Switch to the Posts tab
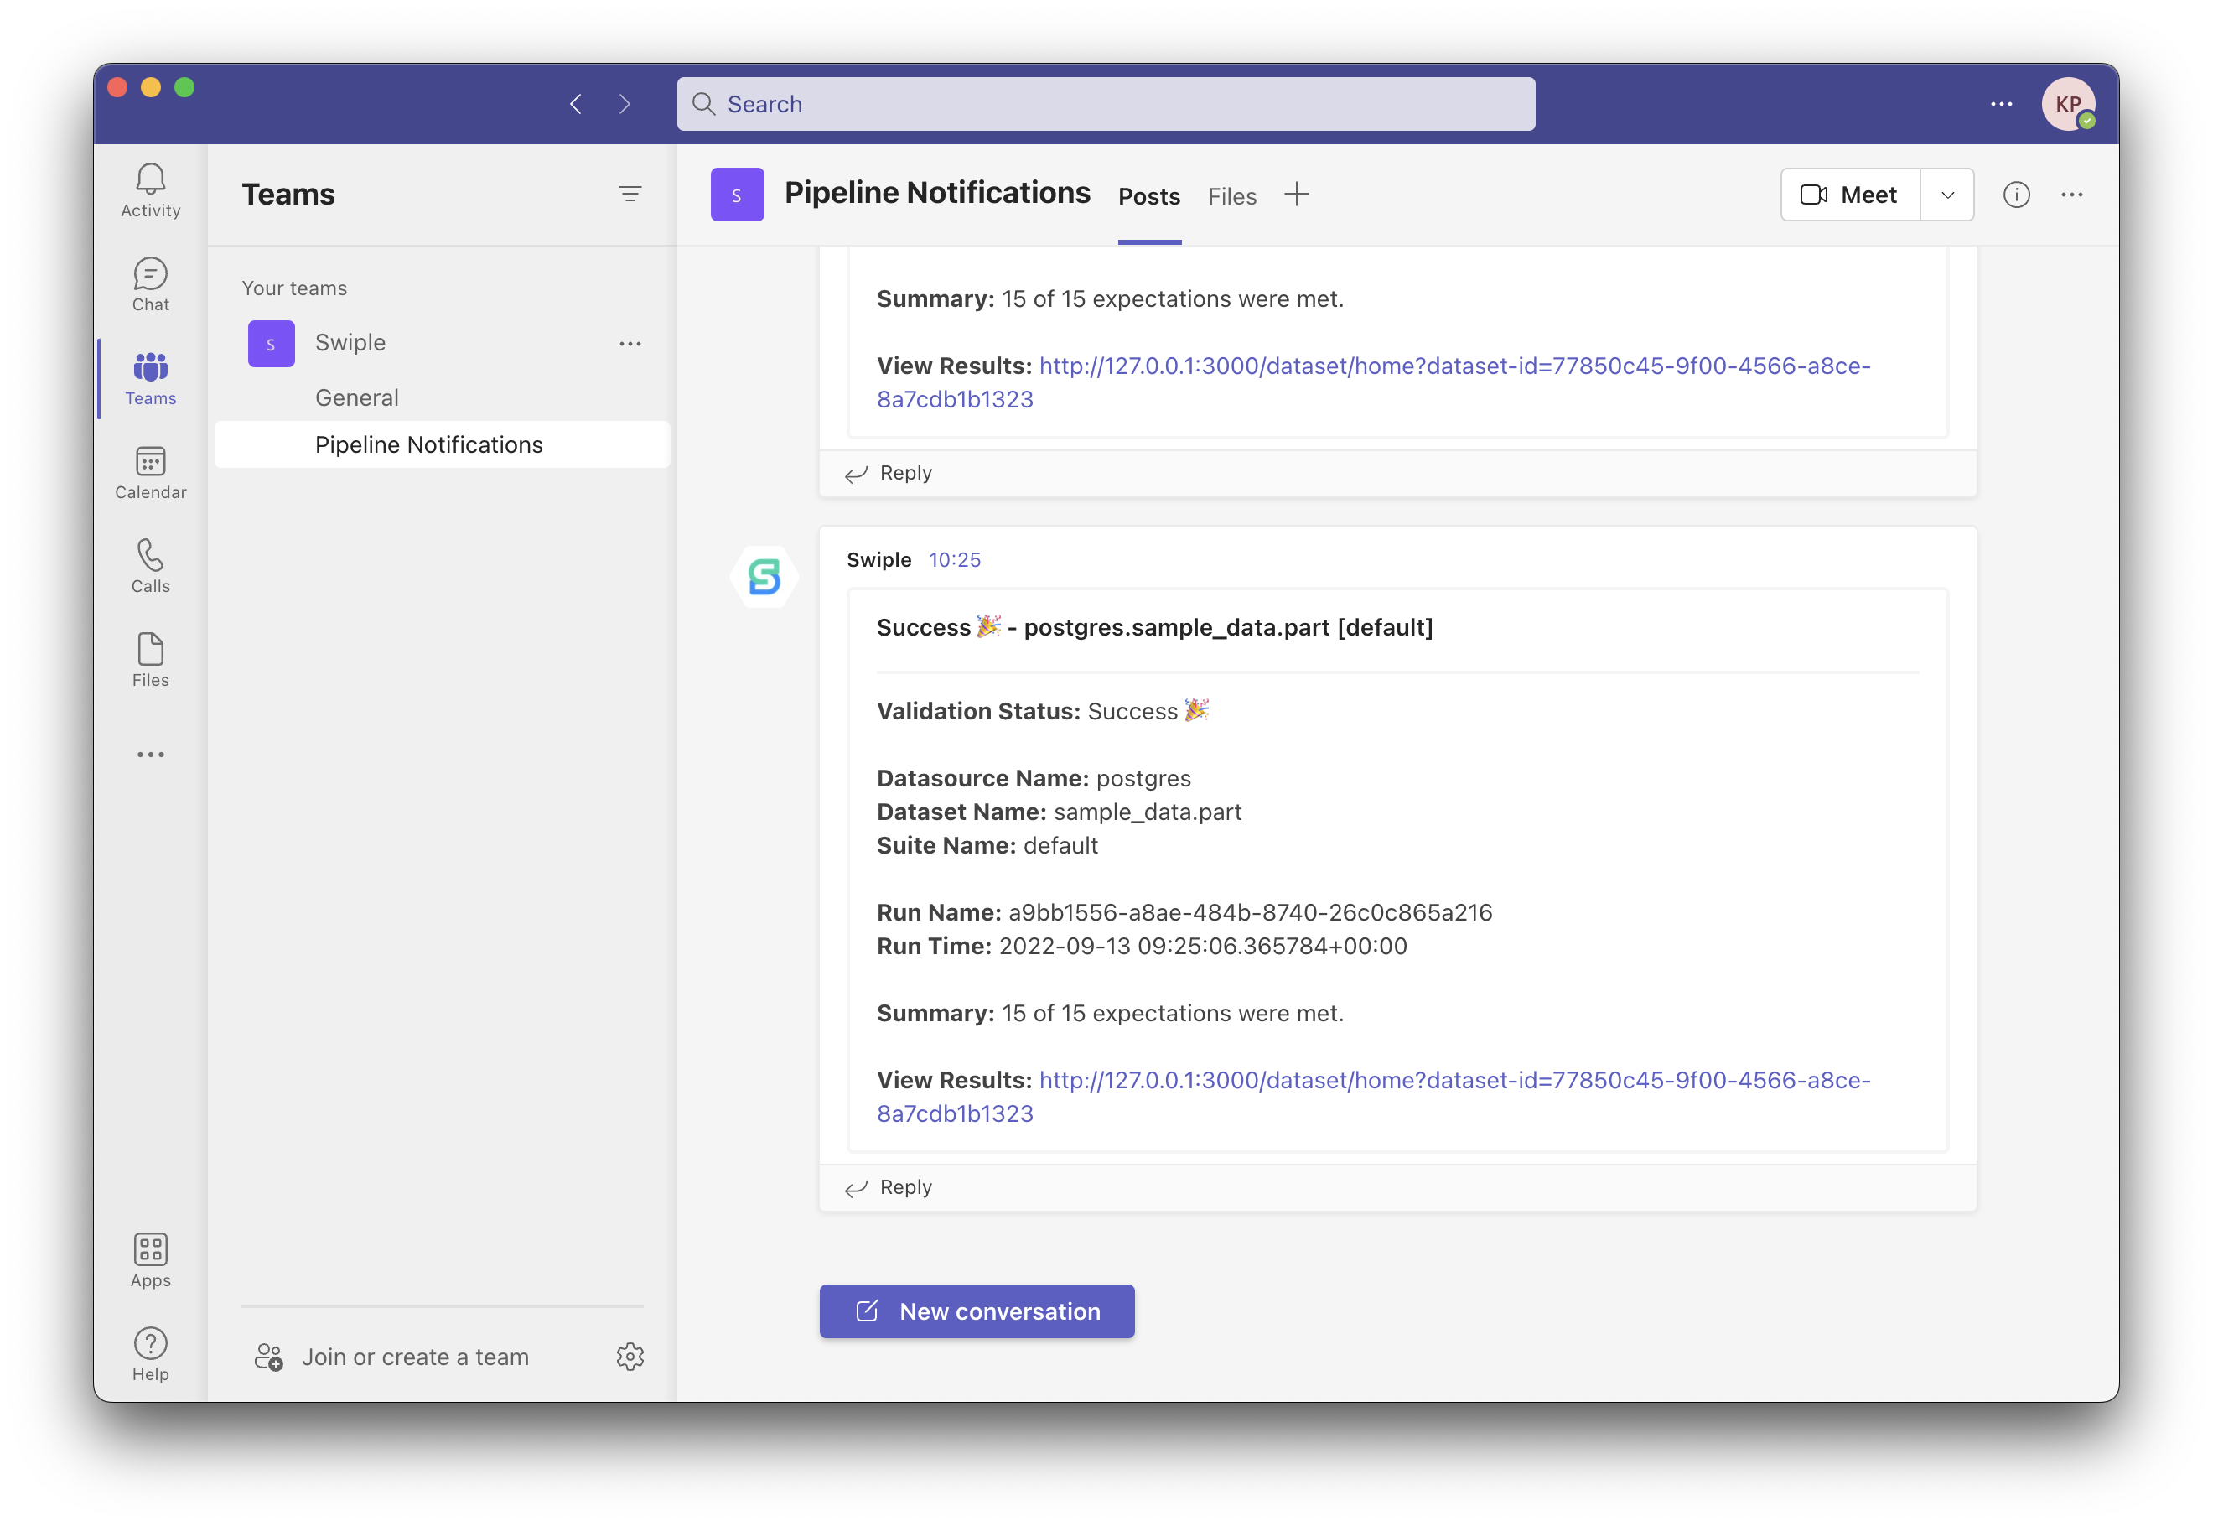2213x1526 pixels. [1150, 195]
